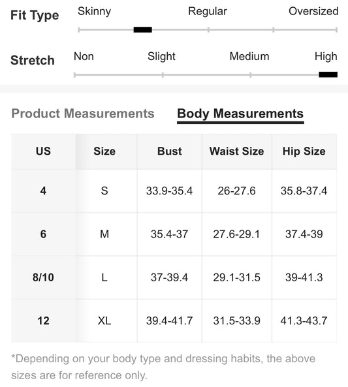348x387 pixels.
Task: Click the US column header
Action: click(44, 151)
